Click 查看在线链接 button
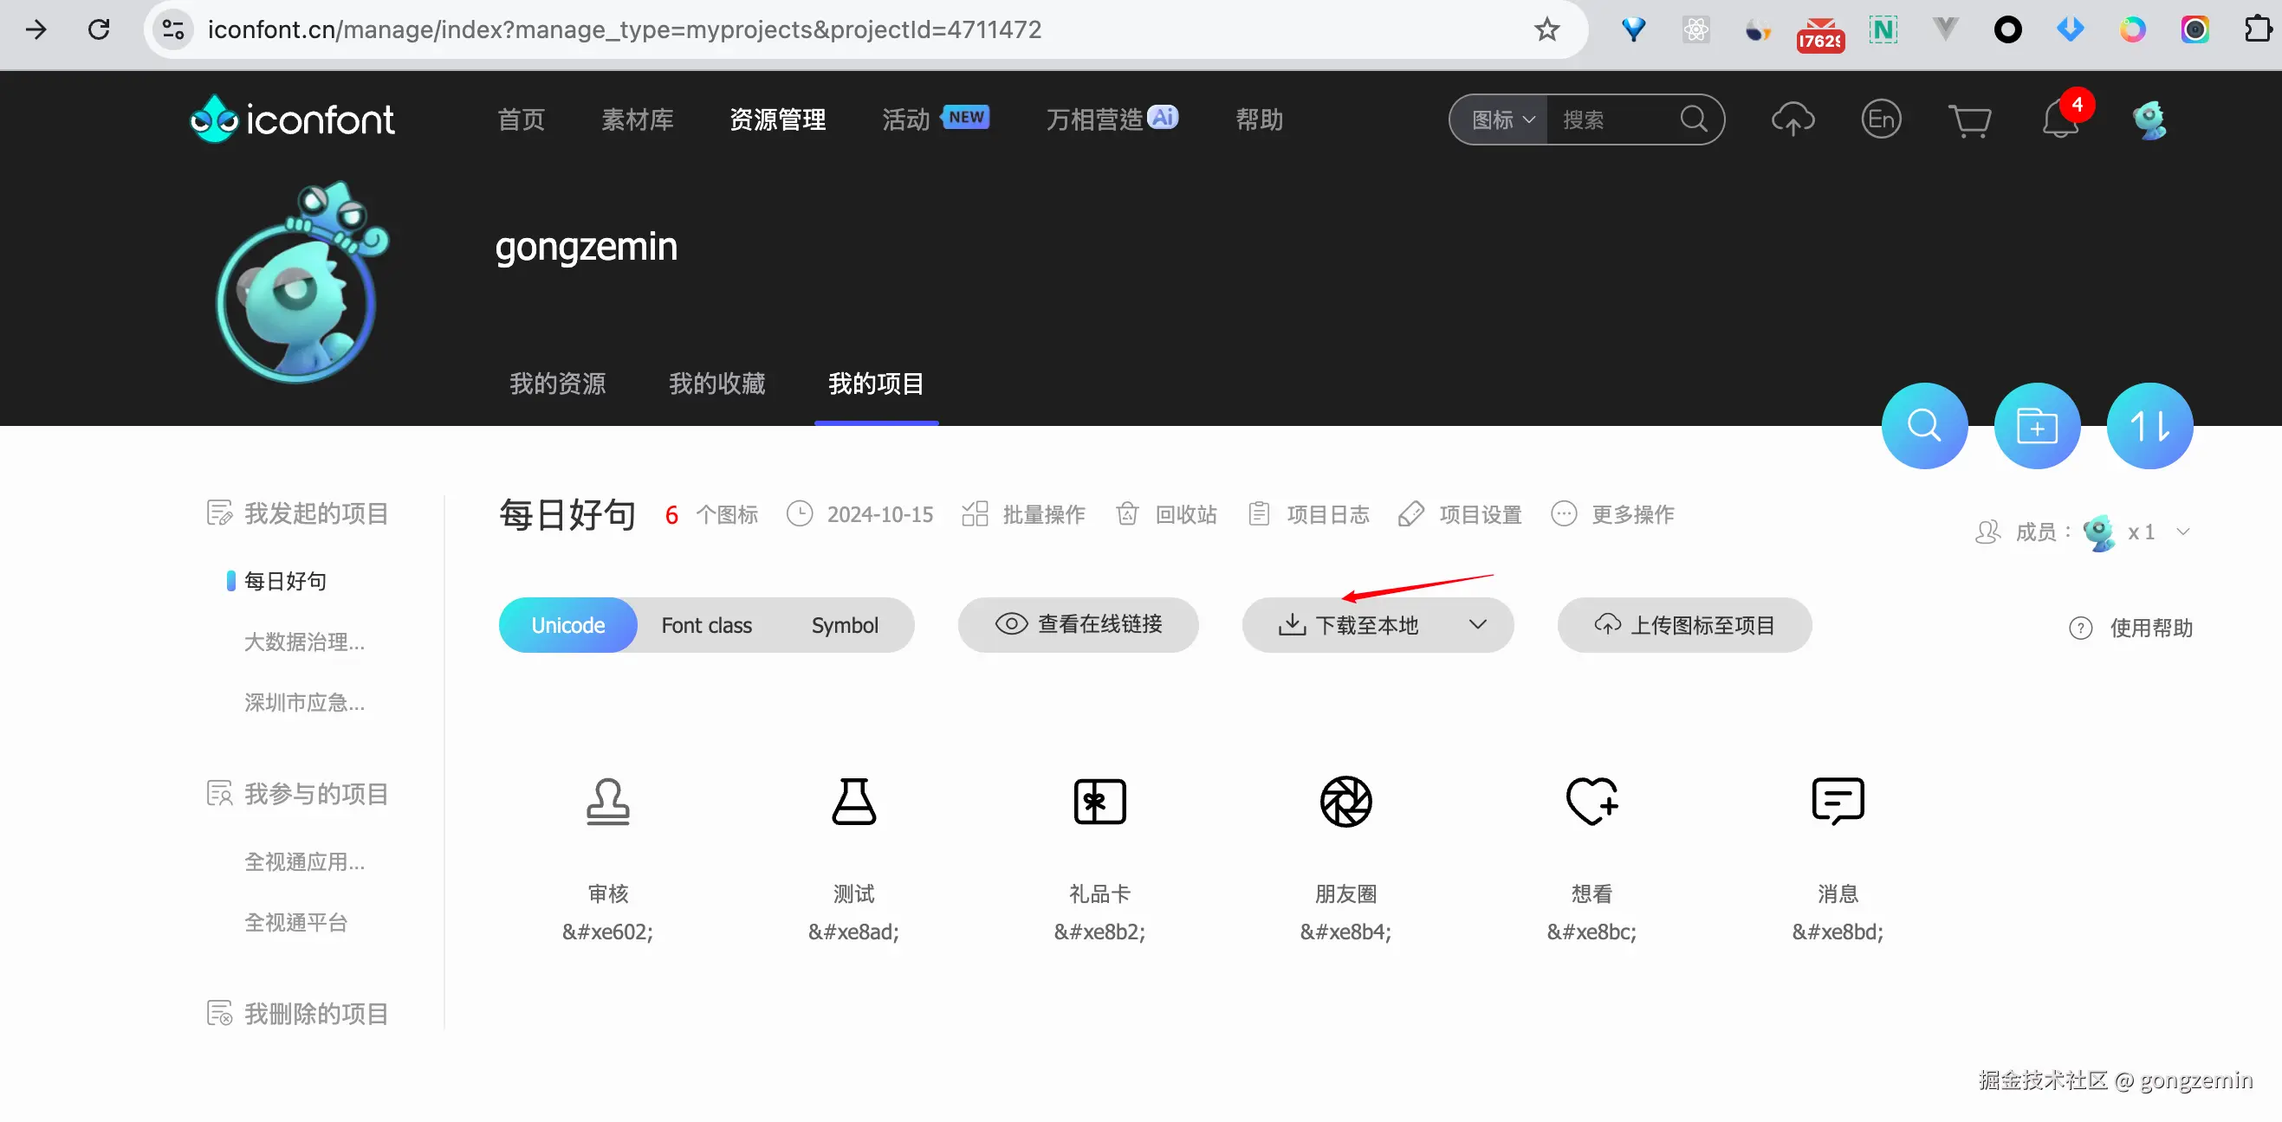This screenshot has width=2282, height=1122. click(1078, 625)
